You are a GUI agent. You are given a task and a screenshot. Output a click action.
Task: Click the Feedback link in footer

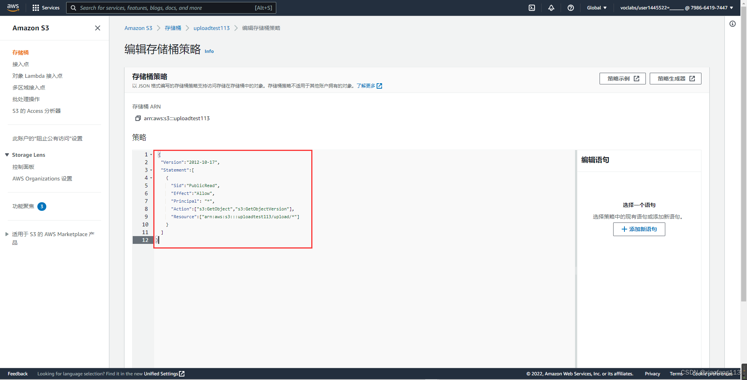click(x=18, y=374)
